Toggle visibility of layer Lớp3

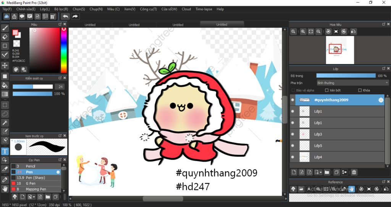(x=292, y=134)
